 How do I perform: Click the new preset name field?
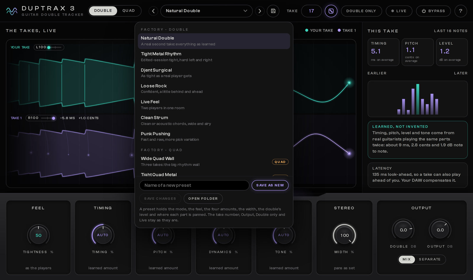(x=194, y=185)
